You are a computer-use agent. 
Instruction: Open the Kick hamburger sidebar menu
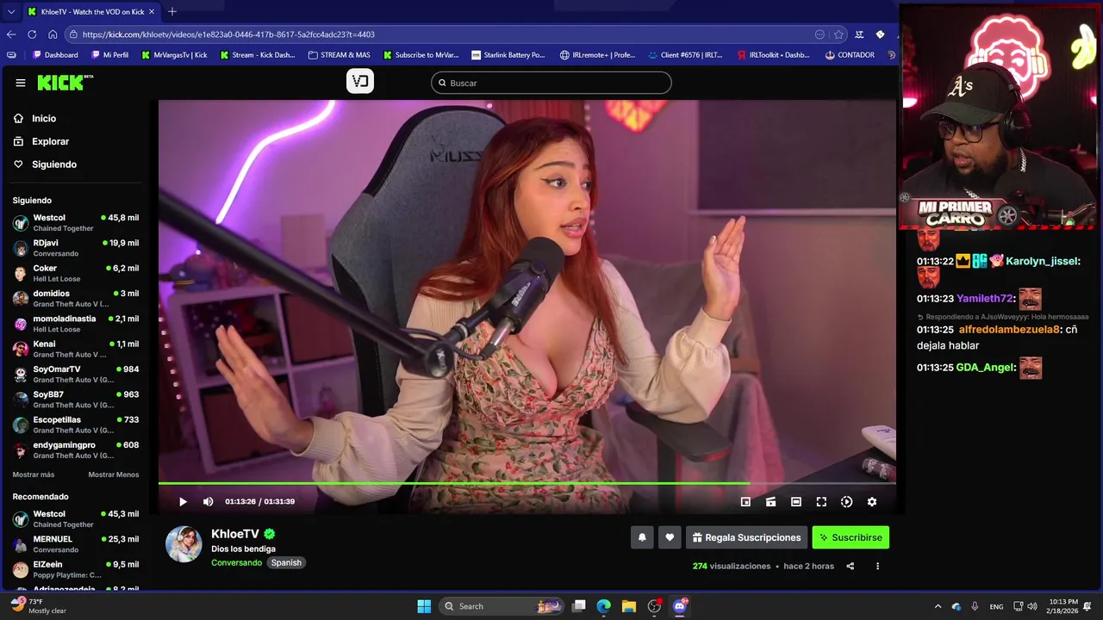coord(20,83)
